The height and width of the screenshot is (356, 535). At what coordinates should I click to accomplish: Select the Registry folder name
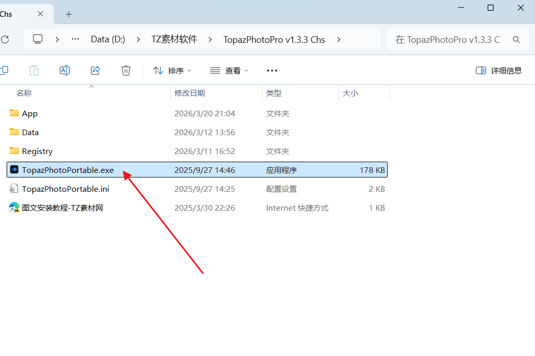click(37, 151)
